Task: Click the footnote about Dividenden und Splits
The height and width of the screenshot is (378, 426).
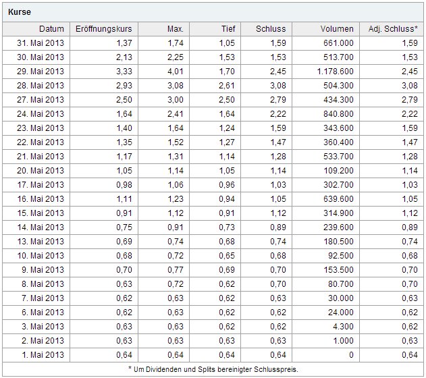Action: point(213,369)
